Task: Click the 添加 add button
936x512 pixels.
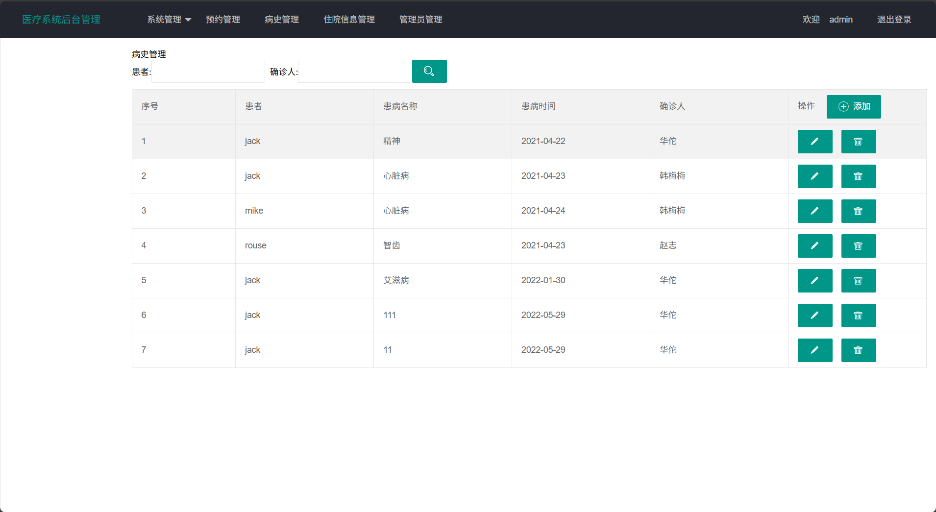Action: coord(853,107)
